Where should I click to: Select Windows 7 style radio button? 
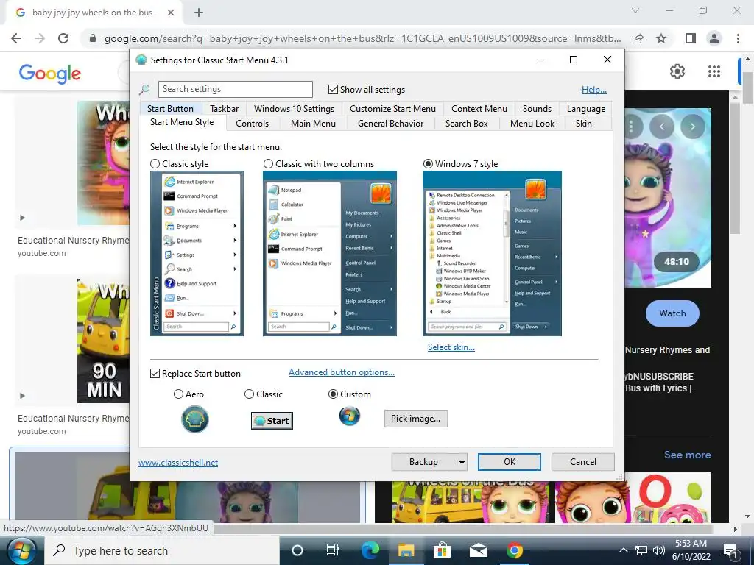(x=428, y=164)
